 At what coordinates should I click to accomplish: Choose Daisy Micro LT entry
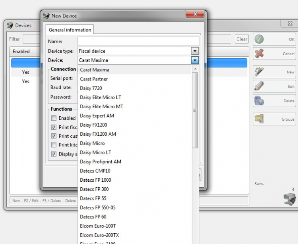click(134, 152)
